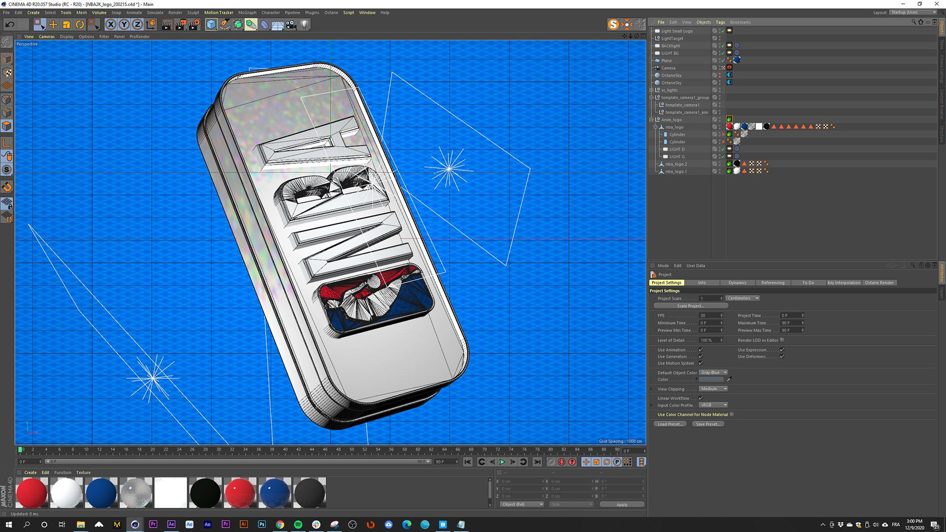Open the MoGraph menu

[x=247, y=12]
